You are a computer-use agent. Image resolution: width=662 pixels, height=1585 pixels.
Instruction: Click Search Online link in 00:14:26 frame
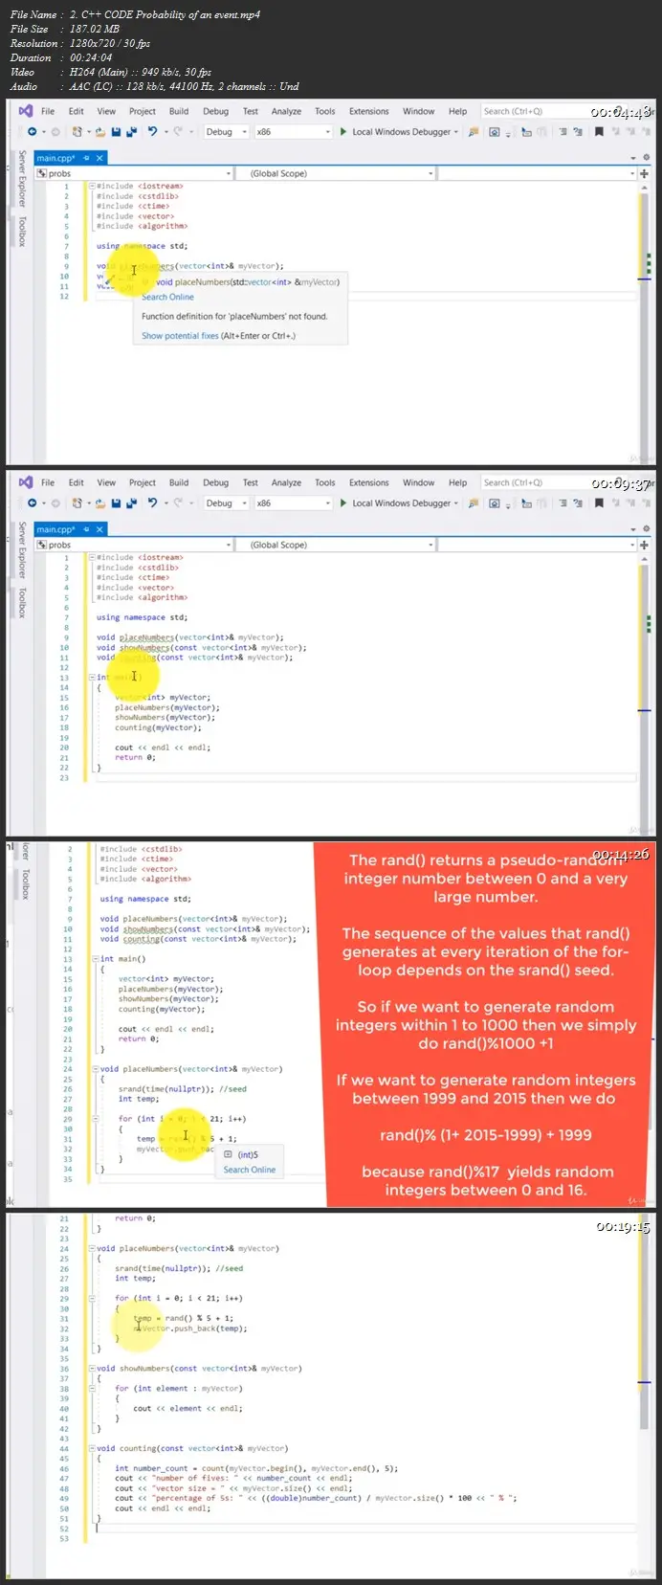pyautogui.click(x=250, y=1170)
